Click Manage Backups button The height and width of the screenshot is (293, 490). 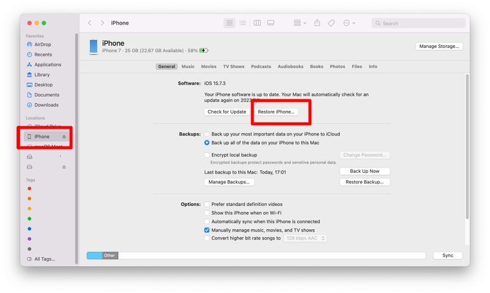click(229, 182)
